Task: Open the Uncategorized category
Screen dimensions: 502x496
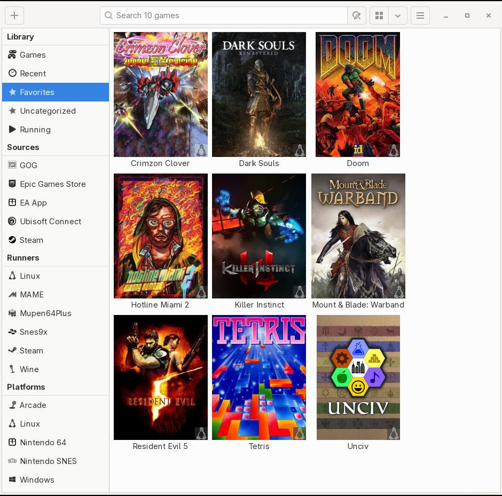Action: (x=56, y=111)
